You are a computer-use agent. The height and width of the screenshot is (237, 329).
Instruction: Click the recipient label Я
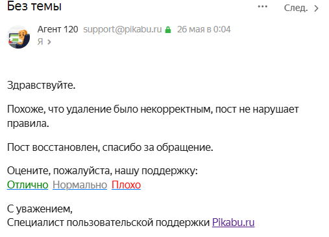click(40, 41)
